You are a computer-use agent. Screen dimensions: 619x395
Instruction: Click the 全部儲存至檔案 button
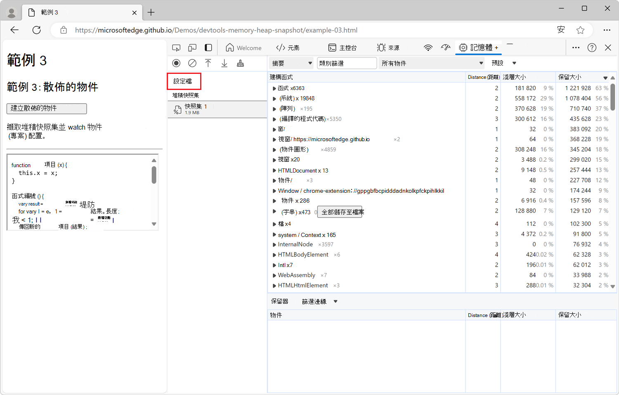[340, 212]
